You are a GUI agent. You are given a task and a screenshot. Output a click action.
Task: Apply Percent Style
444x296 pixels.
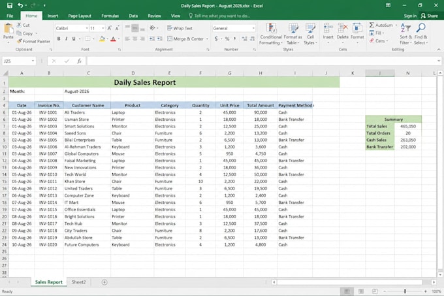(227, 39)
